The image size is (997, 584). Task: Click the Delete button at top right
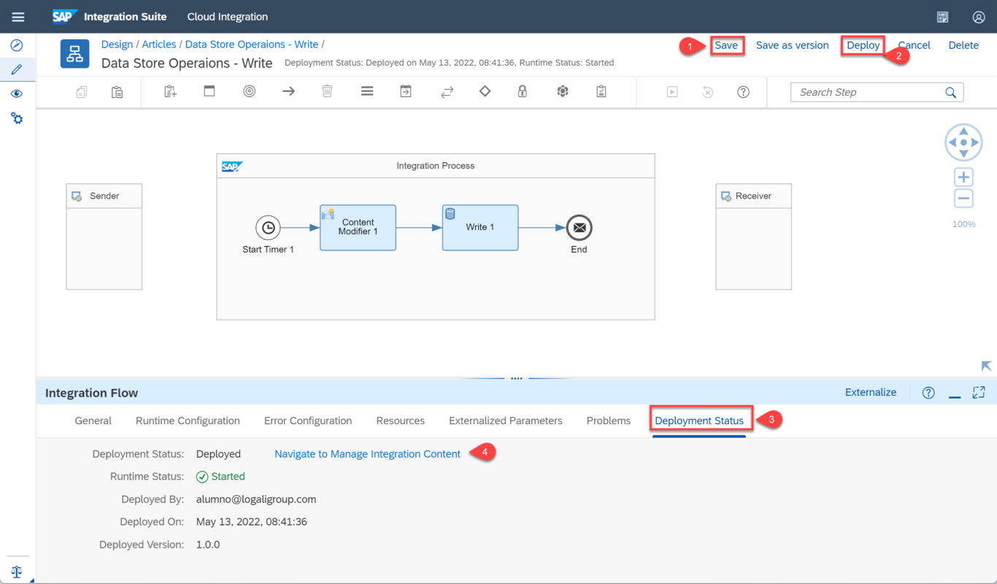coord(963,45)
